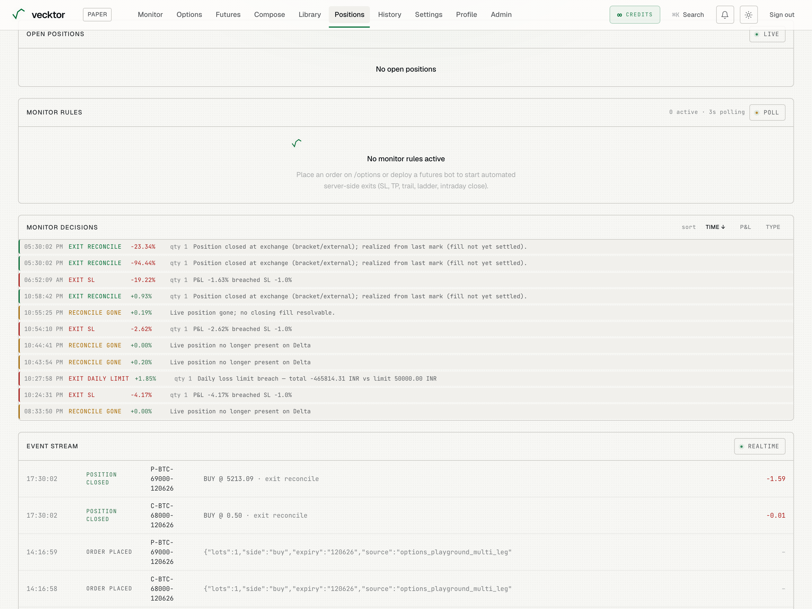This screenshot has width=812, height=609.
Task: Click the vecktor logo icon
Action: tap(18, 14)
